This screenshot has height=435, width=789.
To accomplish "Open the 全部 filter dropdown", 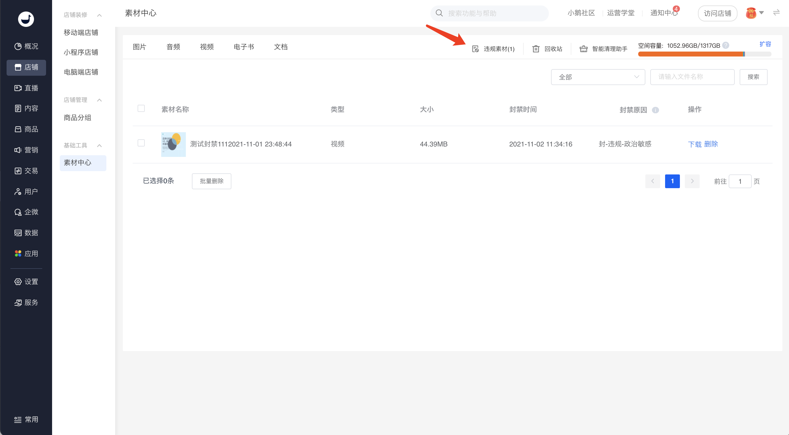I will [598, 77].
